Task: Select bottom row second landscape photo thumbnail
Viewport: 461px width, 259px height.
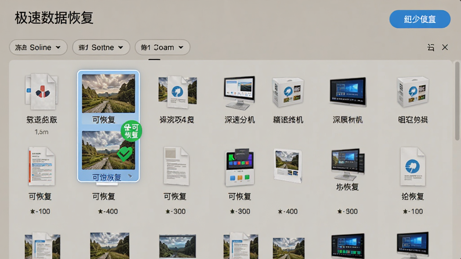Action: pyautogui.click(x=110, y=246)
